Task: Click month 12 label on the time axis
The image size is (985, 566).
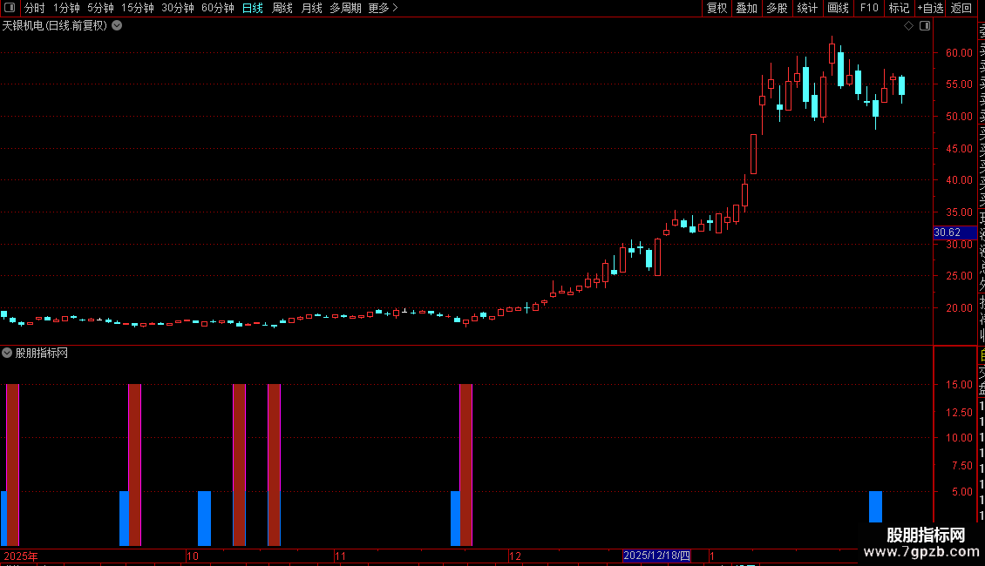Action: [x=515, y=556]
